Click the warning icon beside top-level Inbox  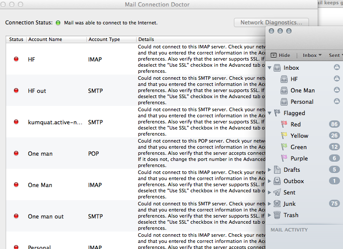[336, 67]
